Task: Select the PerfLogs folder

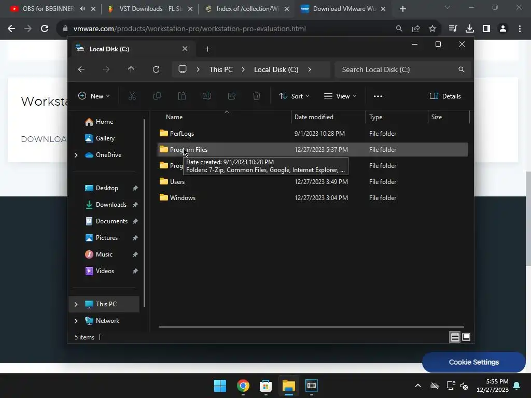Action: 182,134
